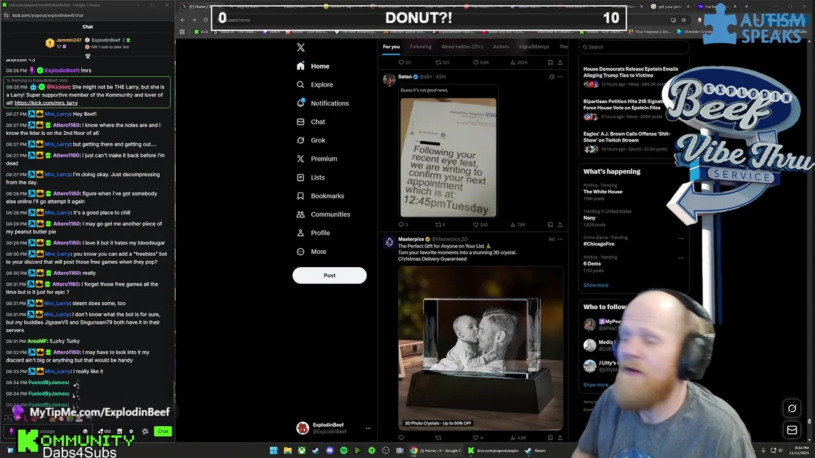Open Explore in X sidebar
This screenshot has width=815, height=458.
click(315, 85)
